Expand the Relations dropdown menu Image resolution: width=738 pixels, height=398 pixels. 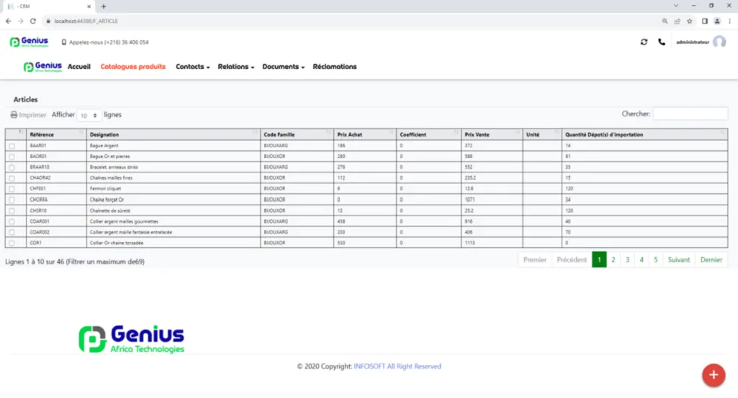(236, 67)
